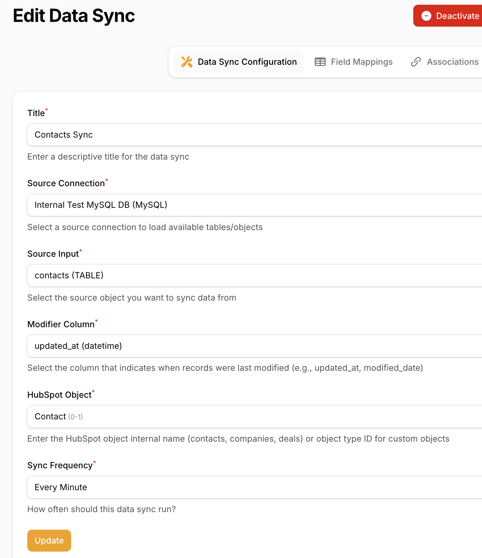Open the Data Sync Configuration tab
This screenshot has width=482, height=558.
tap(239, 62)
